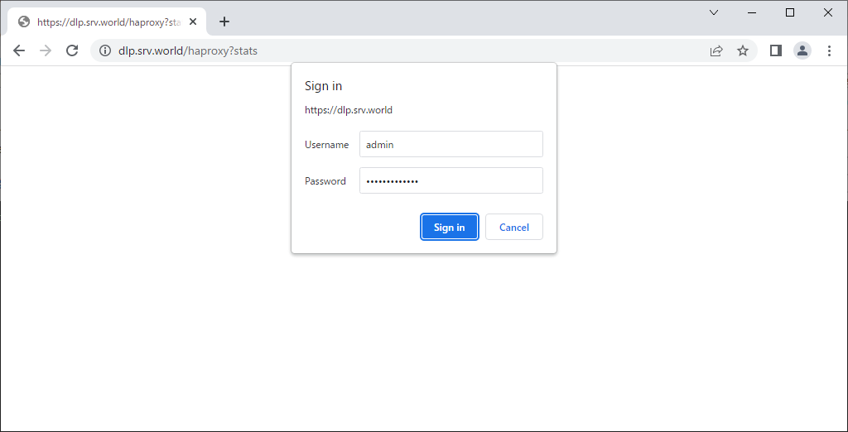
Task: Click the back navigation arrow
Action: 19,50
